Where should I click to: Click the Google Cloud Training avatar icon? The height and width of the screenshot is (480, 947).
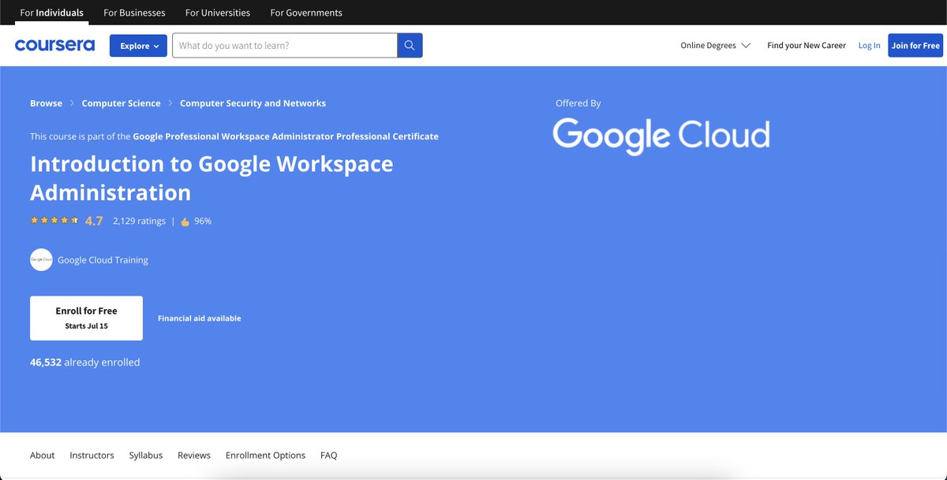point(41,259)
